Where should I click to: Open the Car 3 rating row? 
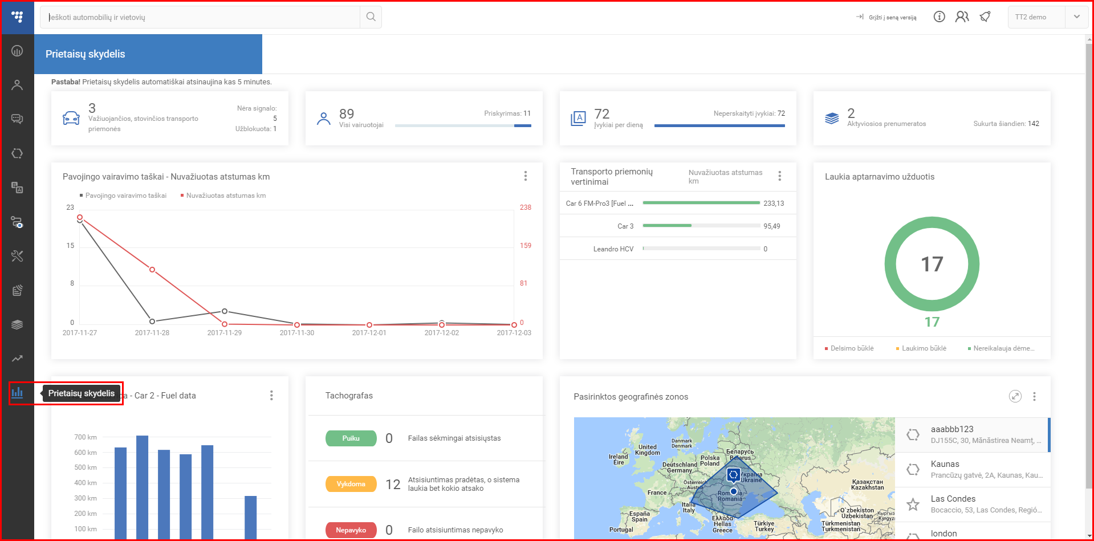678,226
